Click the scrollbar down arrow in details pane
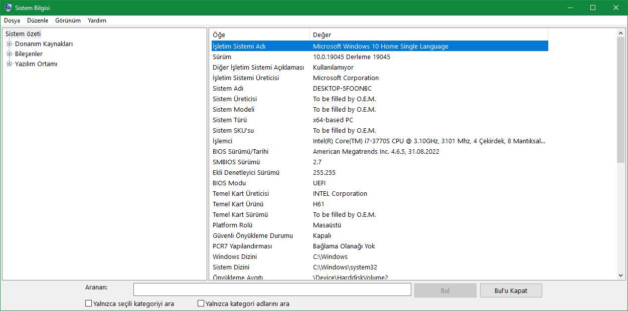Image resolution: width=628 pixels, height=311 pixels. click(621, 275)
